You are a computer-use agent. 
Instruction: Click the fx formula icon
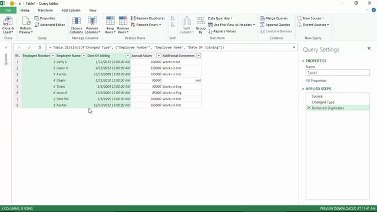(x=39, y=47)
